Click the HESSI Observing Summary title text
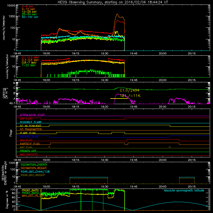Viewport: 213px width, 213px height. coord(113,2)
